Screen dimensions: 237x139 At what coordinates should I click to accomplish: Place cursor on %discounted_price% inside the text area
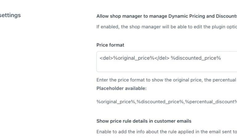(x=196, y=58)
